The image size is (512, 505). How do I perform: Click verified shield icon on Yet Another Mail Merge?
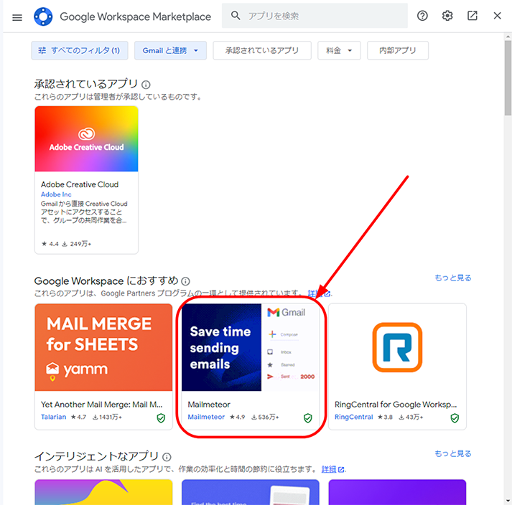click(161, 418)
